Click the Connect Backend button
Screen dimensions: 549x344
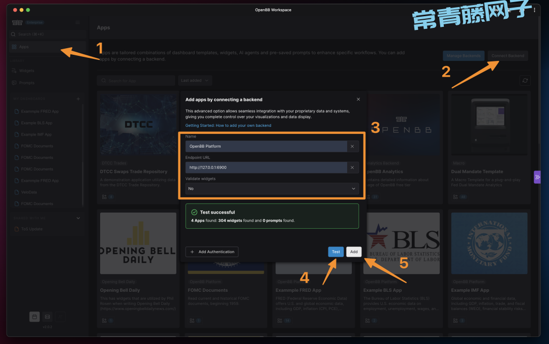(508, 56)
